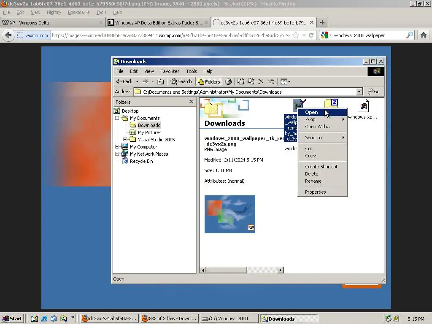Click the search magnifier in Firefox search box
The width and height of the screenshot is (432, 324).
coord(409,35)
